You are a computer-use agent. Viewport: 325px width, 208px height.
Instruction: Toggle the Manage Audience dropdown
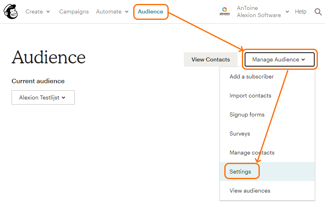[x=279, y=59]
